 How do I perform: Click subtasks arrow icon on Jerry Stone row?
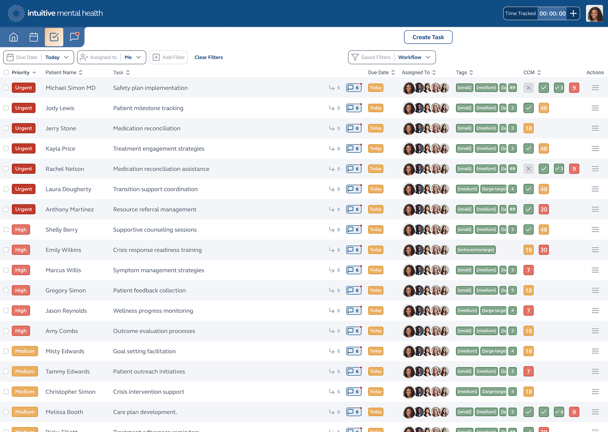click(332, 128)
